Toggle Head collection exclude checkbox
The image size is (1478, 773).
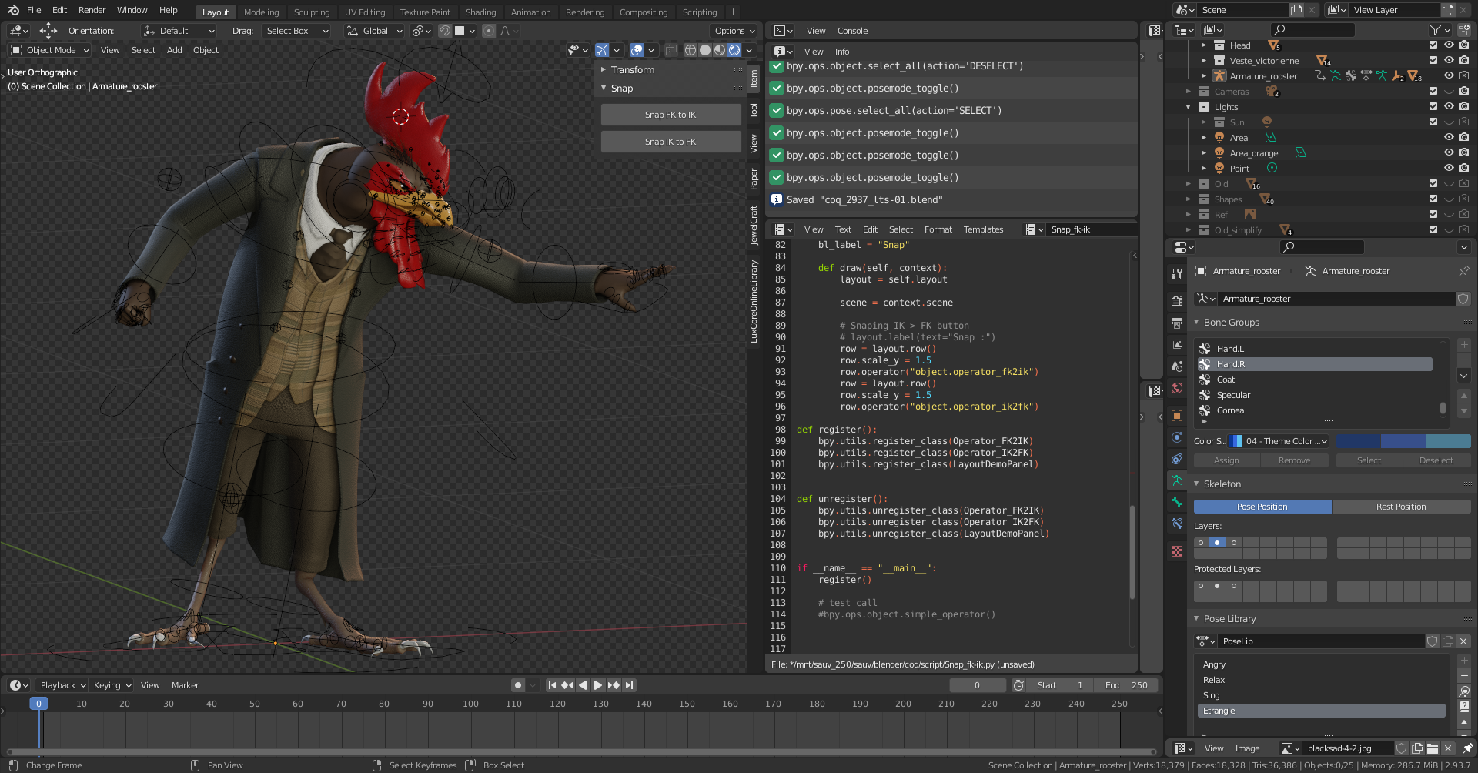coord(1433,45)
